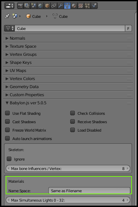This screenshot has height=207, width=138.
Task: Toggle the pin icon for the context
Action: click(7, 16)
